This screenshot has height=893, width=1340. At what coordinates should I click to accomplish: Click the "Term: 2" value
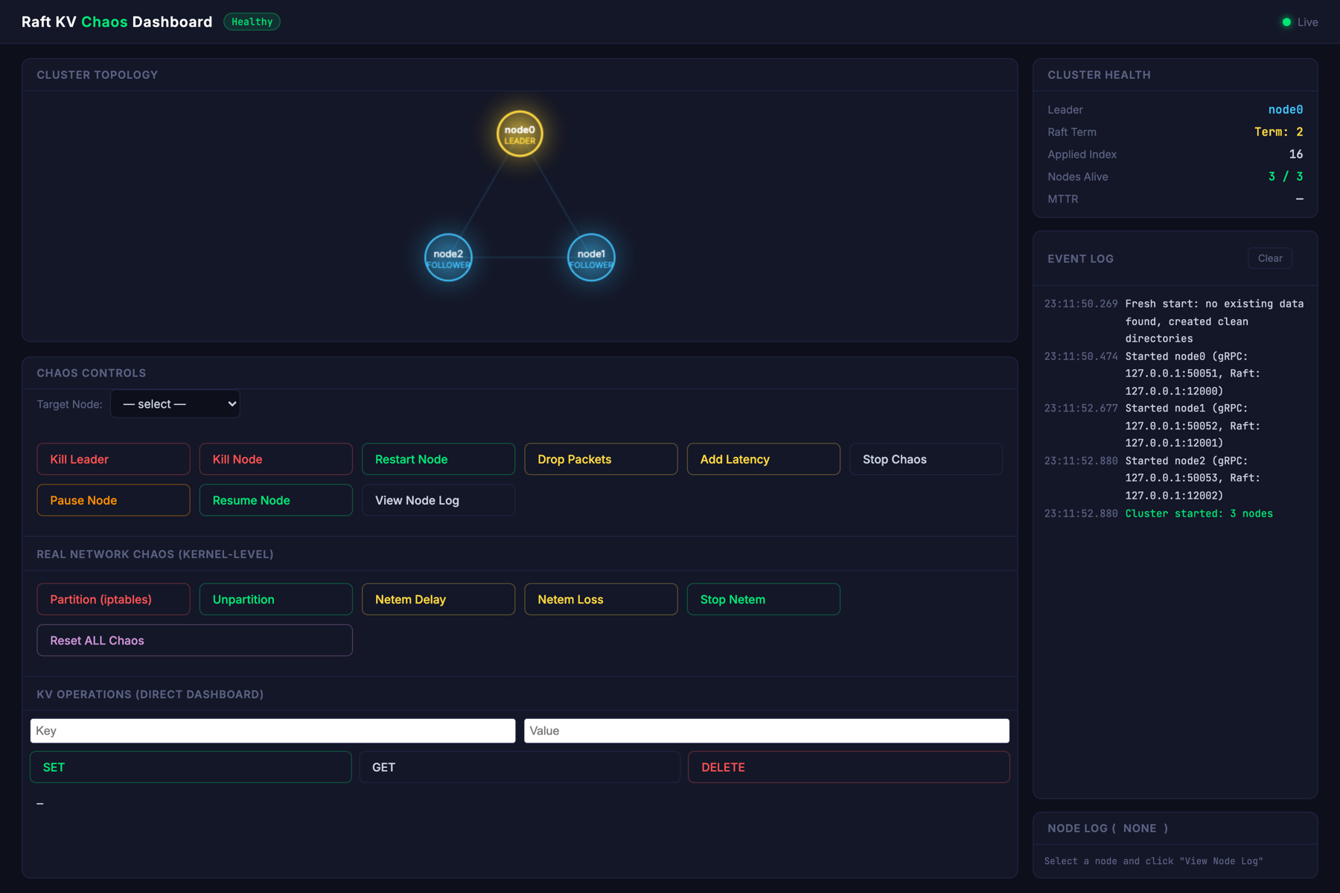(1278, 132)
